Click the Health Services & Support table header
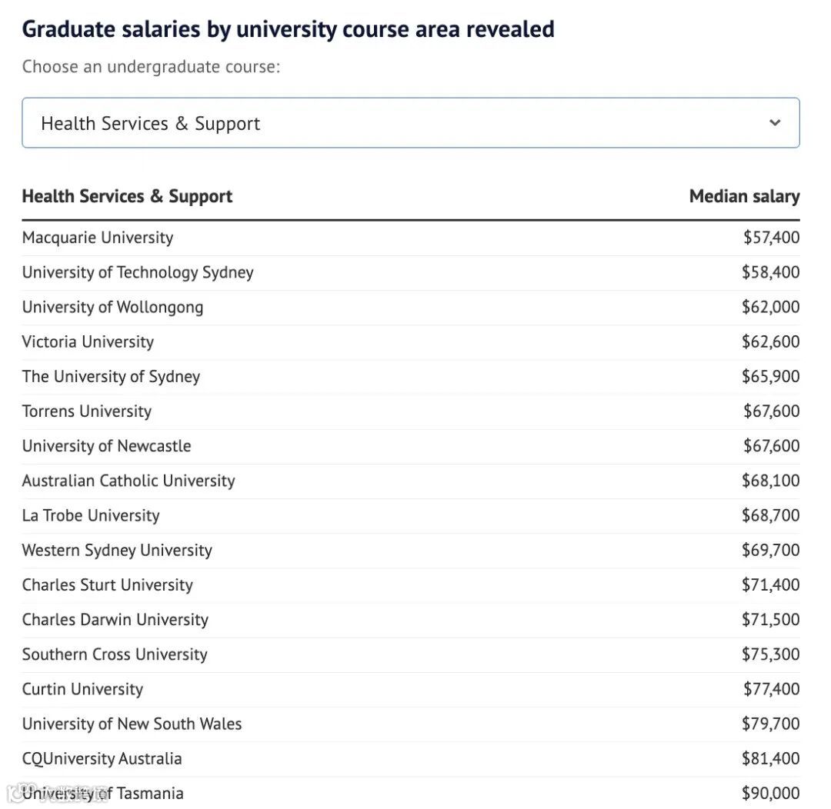Screen dimensions: 831x809 pyautogui.click(x=127, y=196)
